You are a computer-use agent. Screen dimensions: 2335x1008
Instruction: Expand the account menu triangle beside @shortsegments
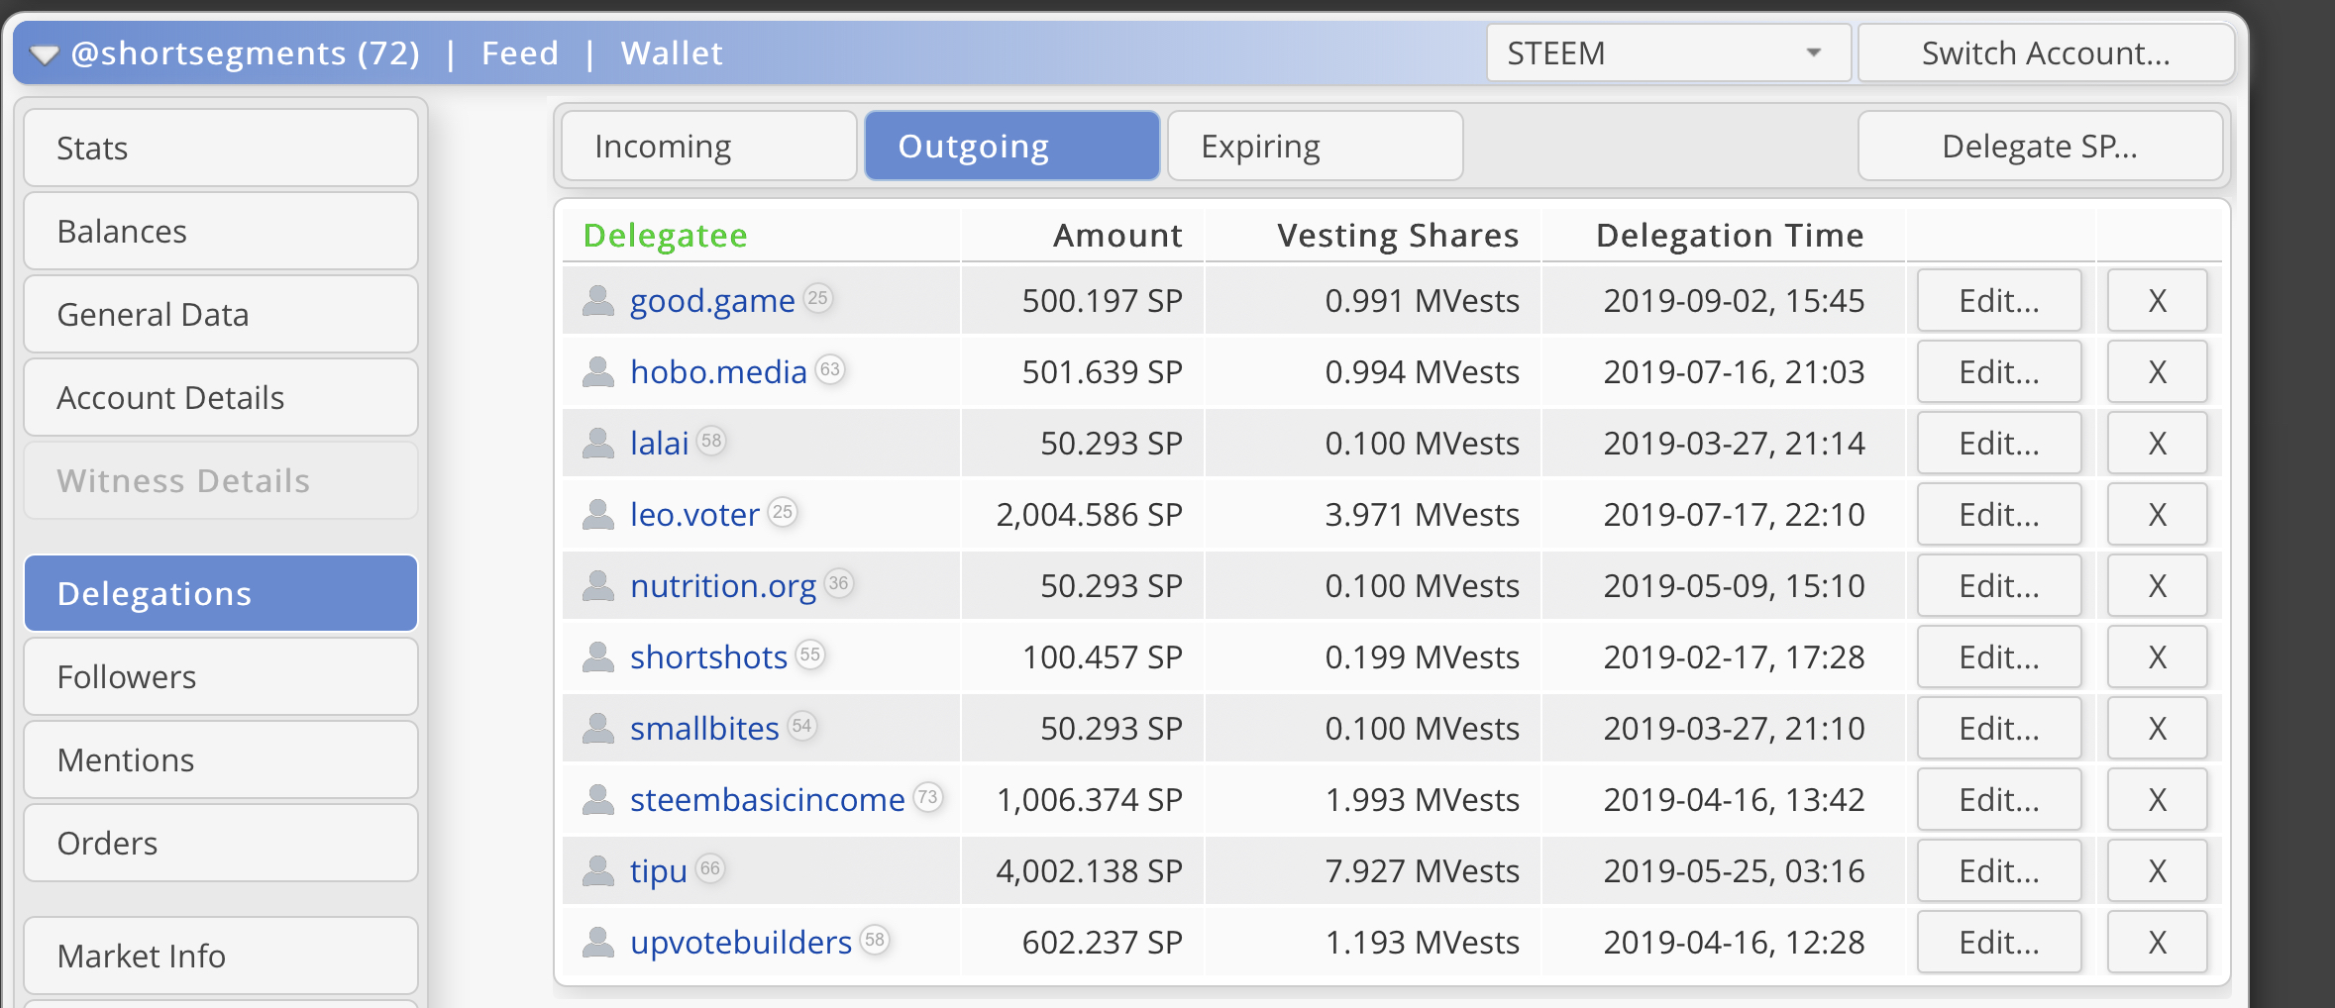pyautogui.click(x=45, y=53)
